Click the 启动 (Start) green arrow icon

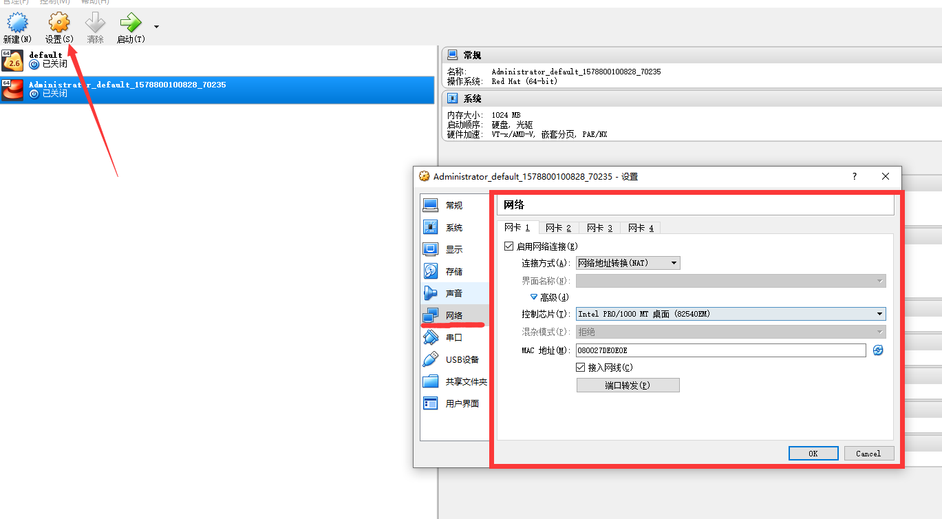(x=130, y=24)
